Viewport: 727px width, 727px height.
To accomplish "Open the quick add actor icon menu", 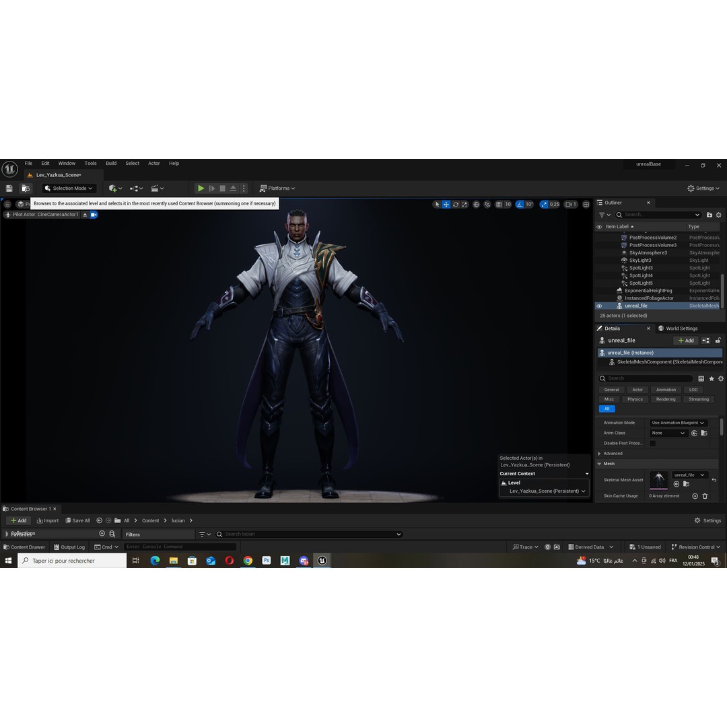I will point(115,188).
